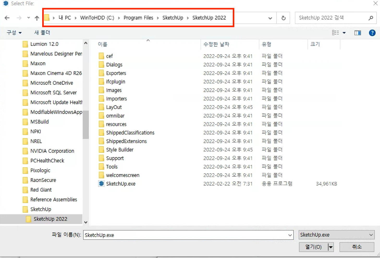This screenshot has width=380, height=258.
Task: Click the navigation tree scrollbar thumb
Action: pos(86,125)
